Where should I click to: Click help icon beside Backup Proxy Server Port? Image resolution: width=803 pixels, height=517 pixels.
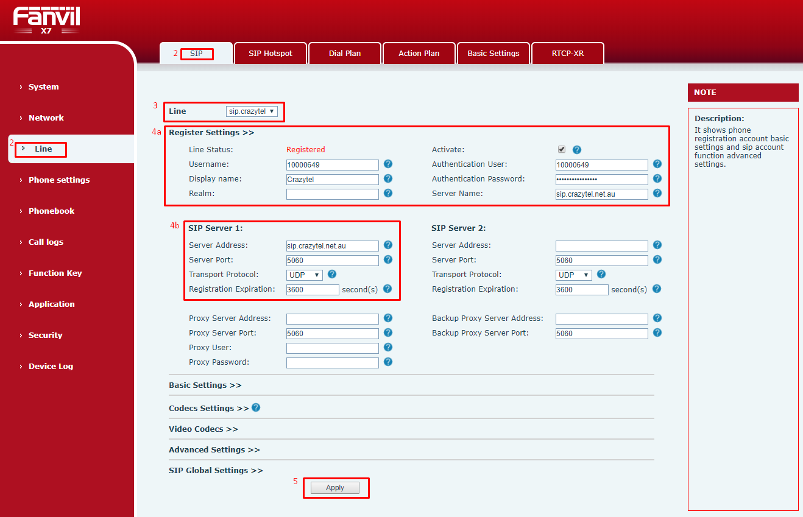coord(657,333)
